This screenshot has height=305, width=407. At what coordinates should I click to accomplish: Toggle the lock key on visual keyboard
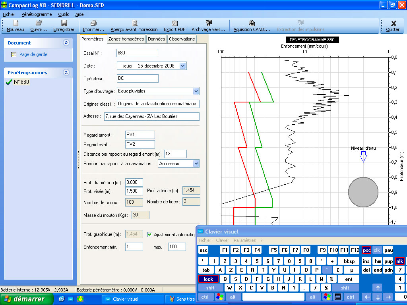[x=208, y=279]
